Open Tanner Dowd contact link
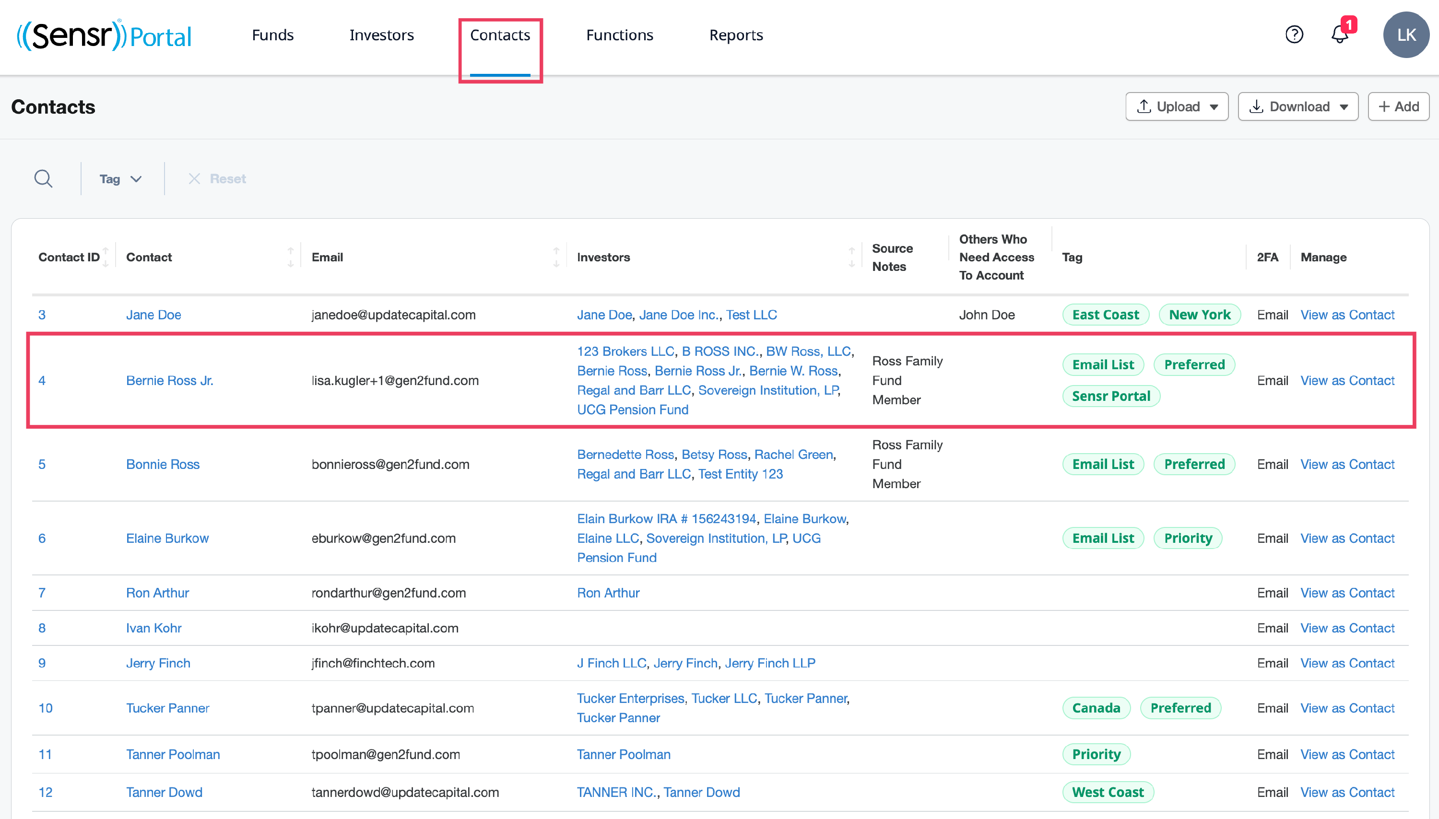This screenshot has height=819, width=1439. 164,792
